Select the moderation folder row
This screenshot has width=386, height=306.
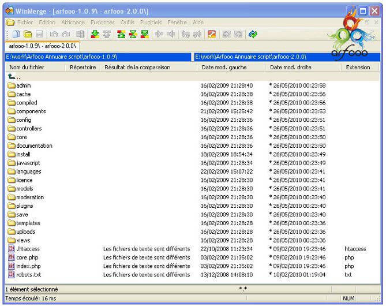(x=192, y=197)
